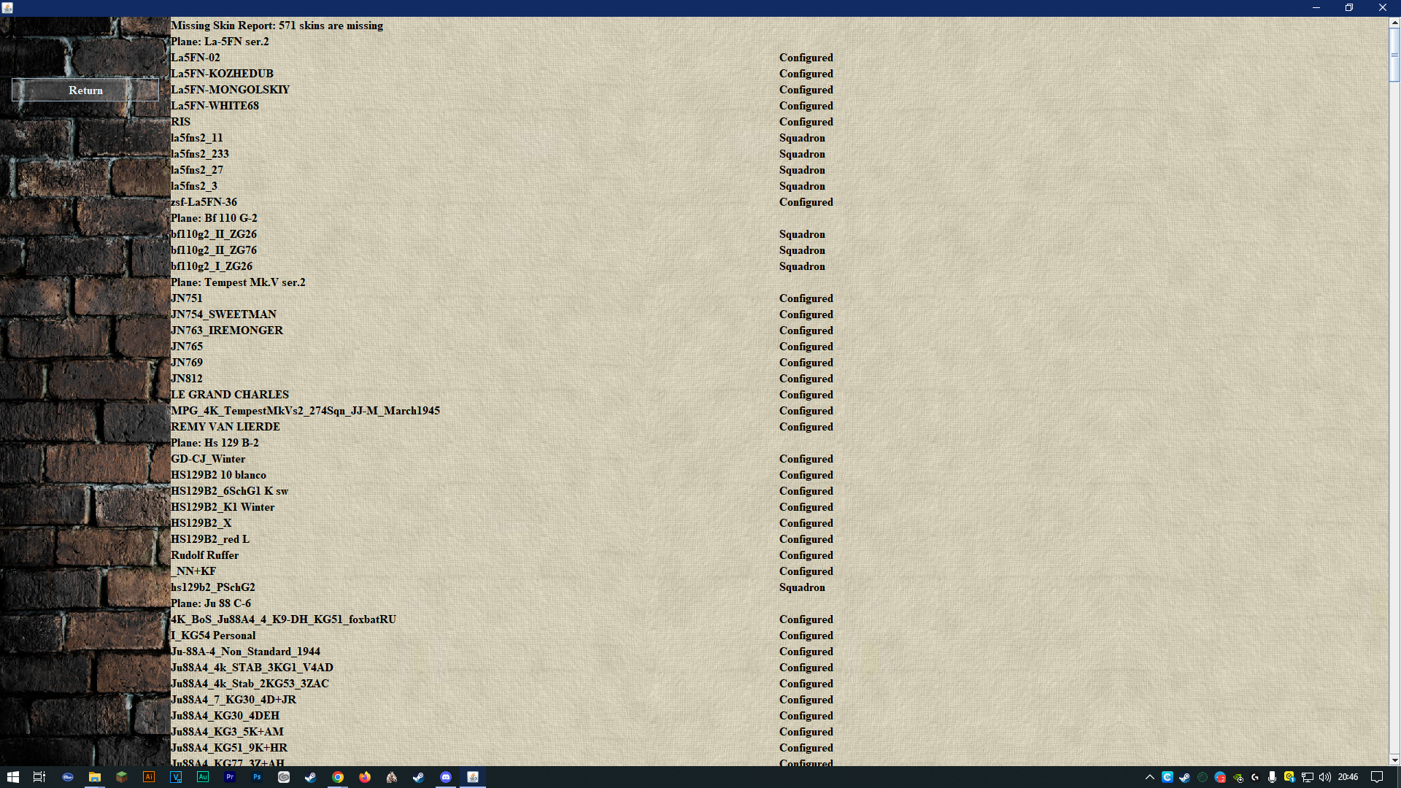Launch Adobe Premiere Pro from the taskbar
This screenshot has height=788, width=1401.
point(230,777)
